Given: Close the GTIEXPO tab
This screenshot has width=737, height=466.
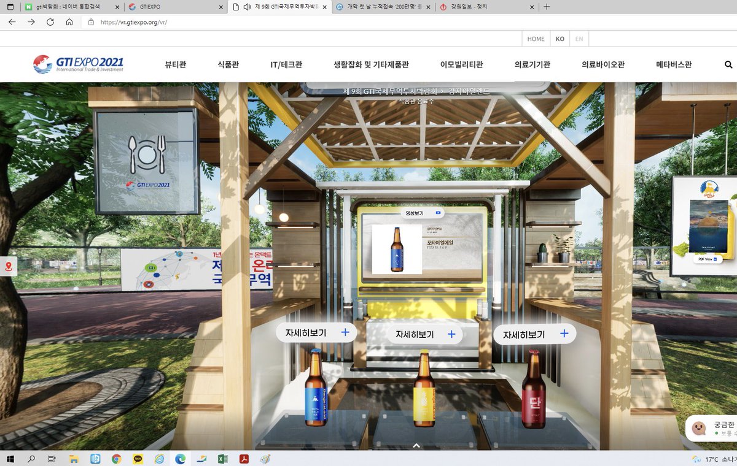Looking at the screenshot, I should tap(221, 7).
